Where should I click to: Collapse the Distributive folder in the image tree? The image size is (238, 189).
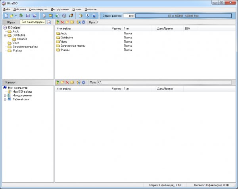5,35
